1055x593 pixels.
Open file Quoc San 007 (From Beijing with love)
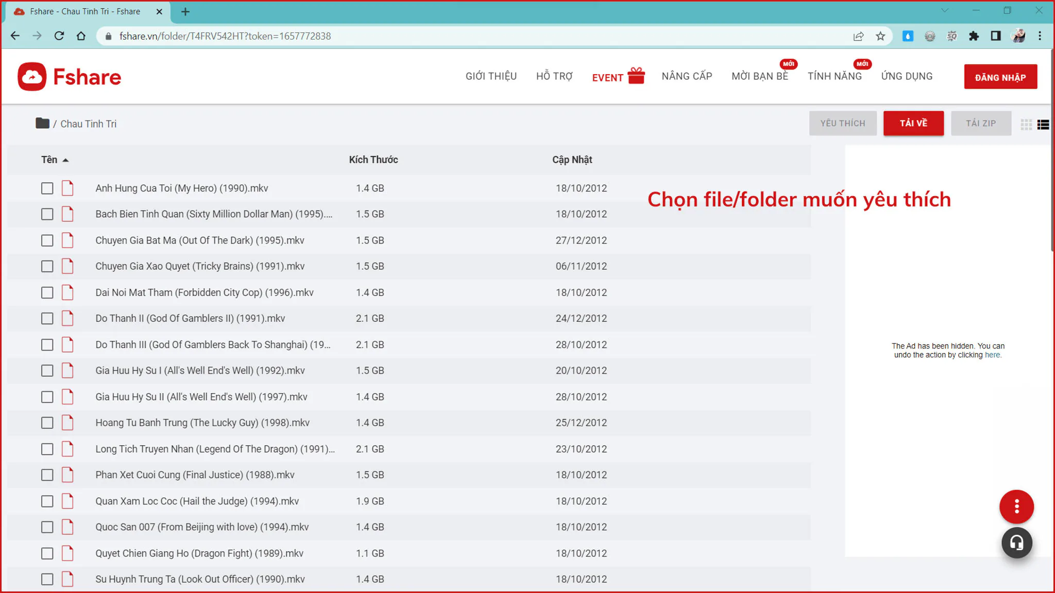pyautogui.click(x=202, y=527)
